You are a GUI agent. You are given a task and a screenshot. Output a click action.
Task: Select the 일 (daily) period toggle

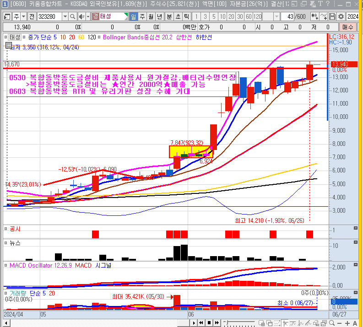tap(134, 16)
